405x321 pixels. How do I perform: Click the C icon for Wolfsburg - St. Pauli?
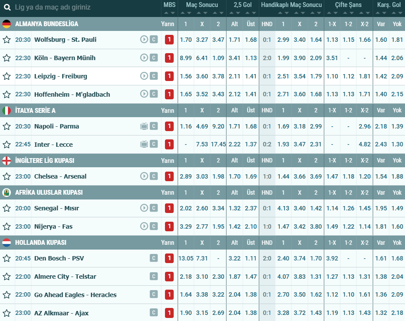[x=154, y=40]
